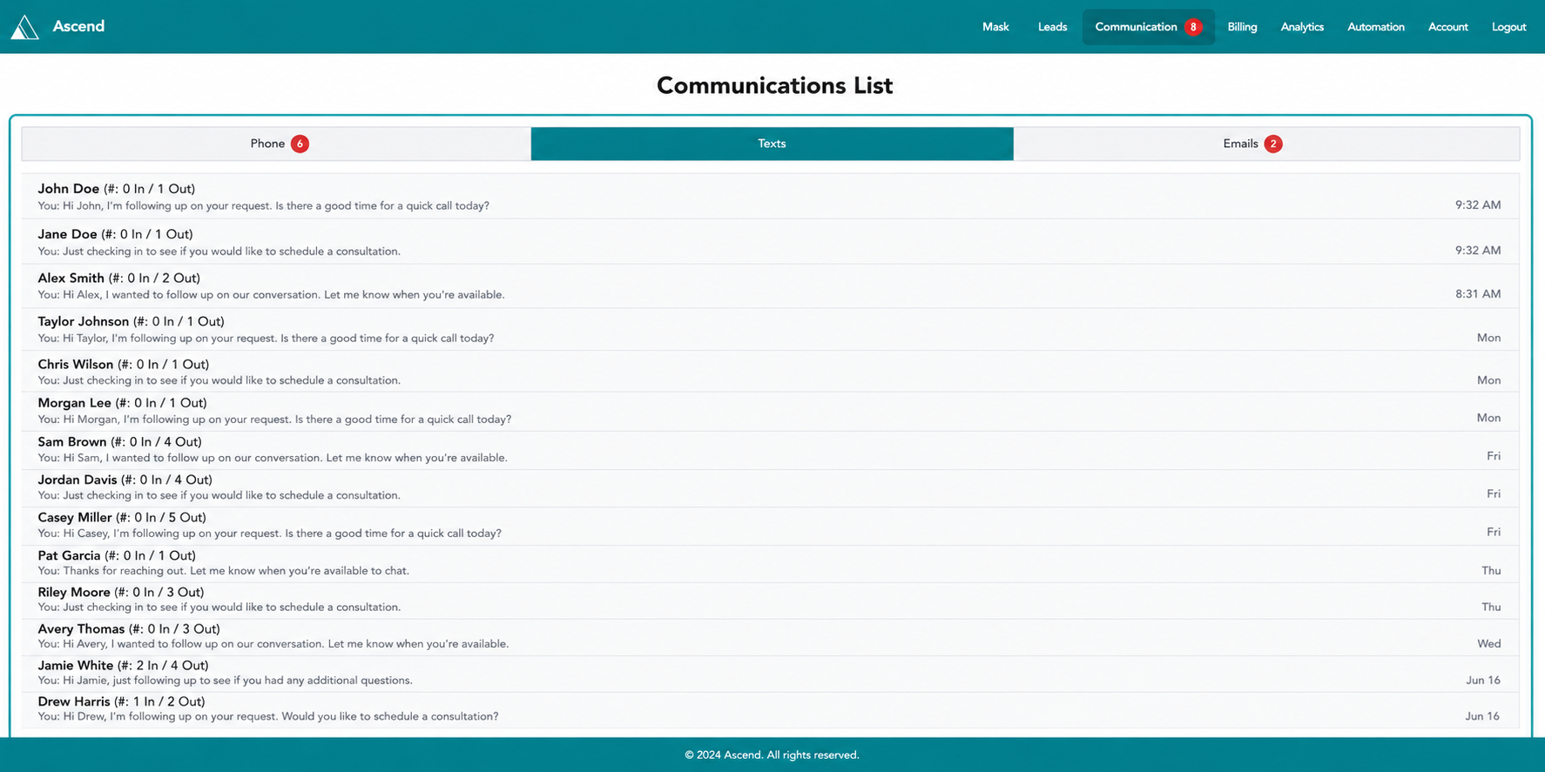
Task: Click the 2024 Ascend copyright footer text
Action: (772, 755)
